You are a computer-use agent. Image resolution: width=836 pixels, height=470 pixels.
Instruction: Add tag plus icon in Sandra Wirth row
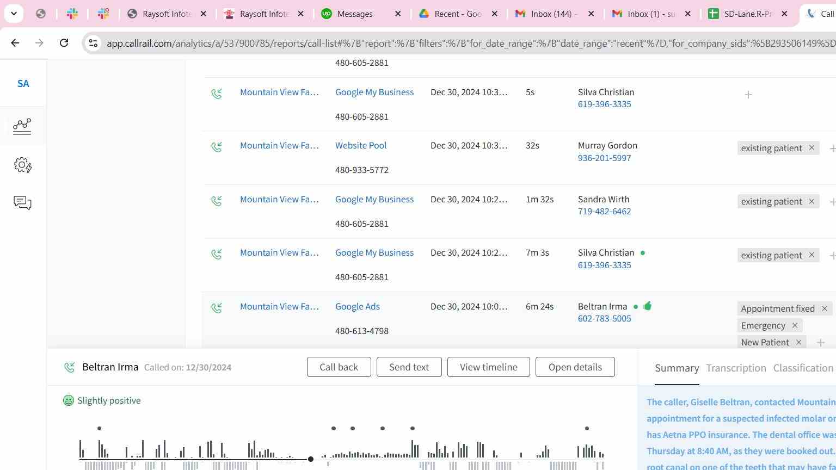[x=832, y=202]
